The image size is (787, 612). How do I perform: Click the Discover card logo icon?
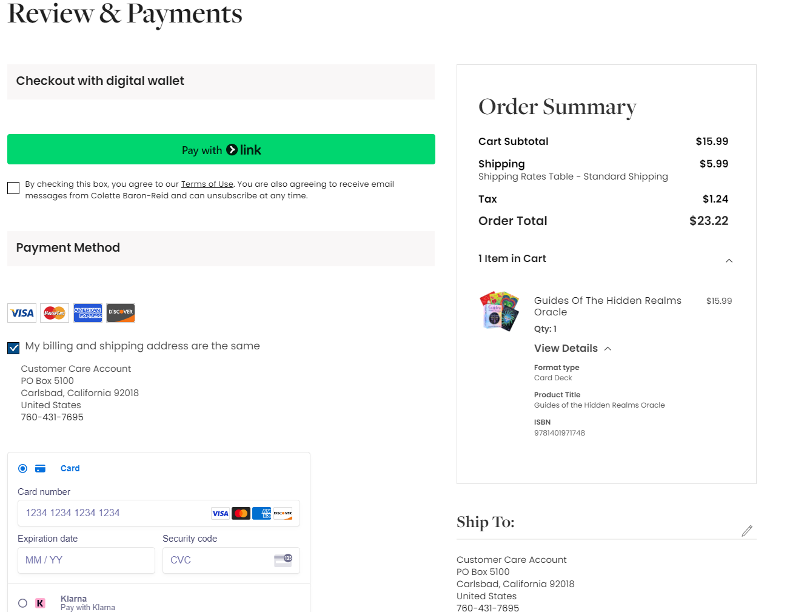point(121,313)
